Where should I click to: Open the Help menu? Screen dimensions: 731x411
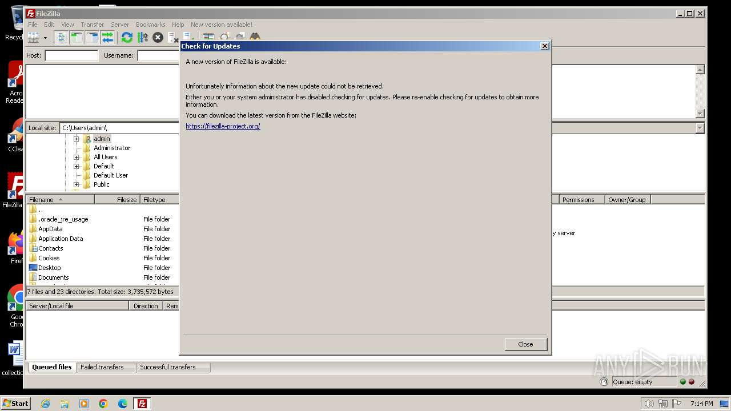coord(178,25)
